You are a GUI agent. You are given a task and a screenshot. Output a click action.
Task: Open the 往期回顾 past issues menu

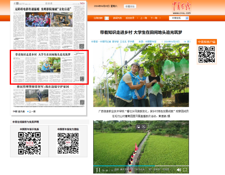point(98,18)
